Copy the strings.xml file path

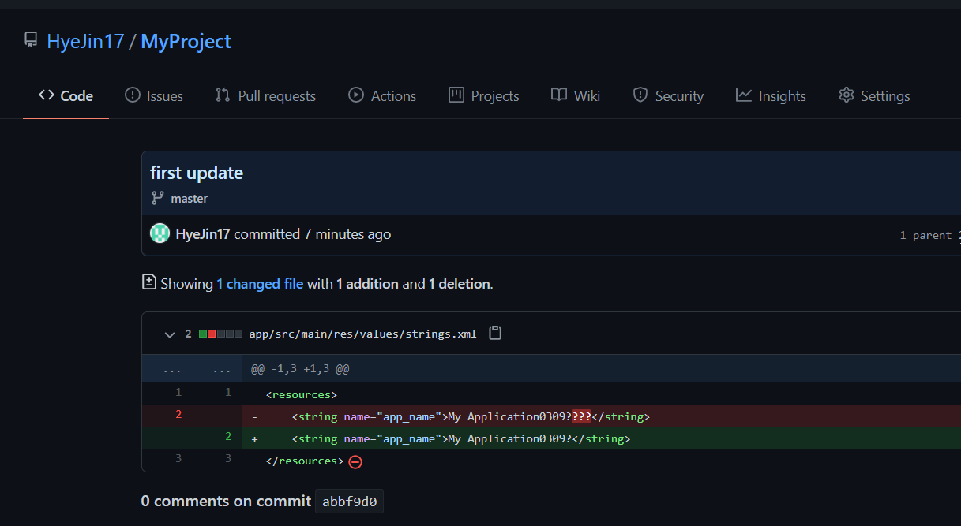(x=495, y=333)
